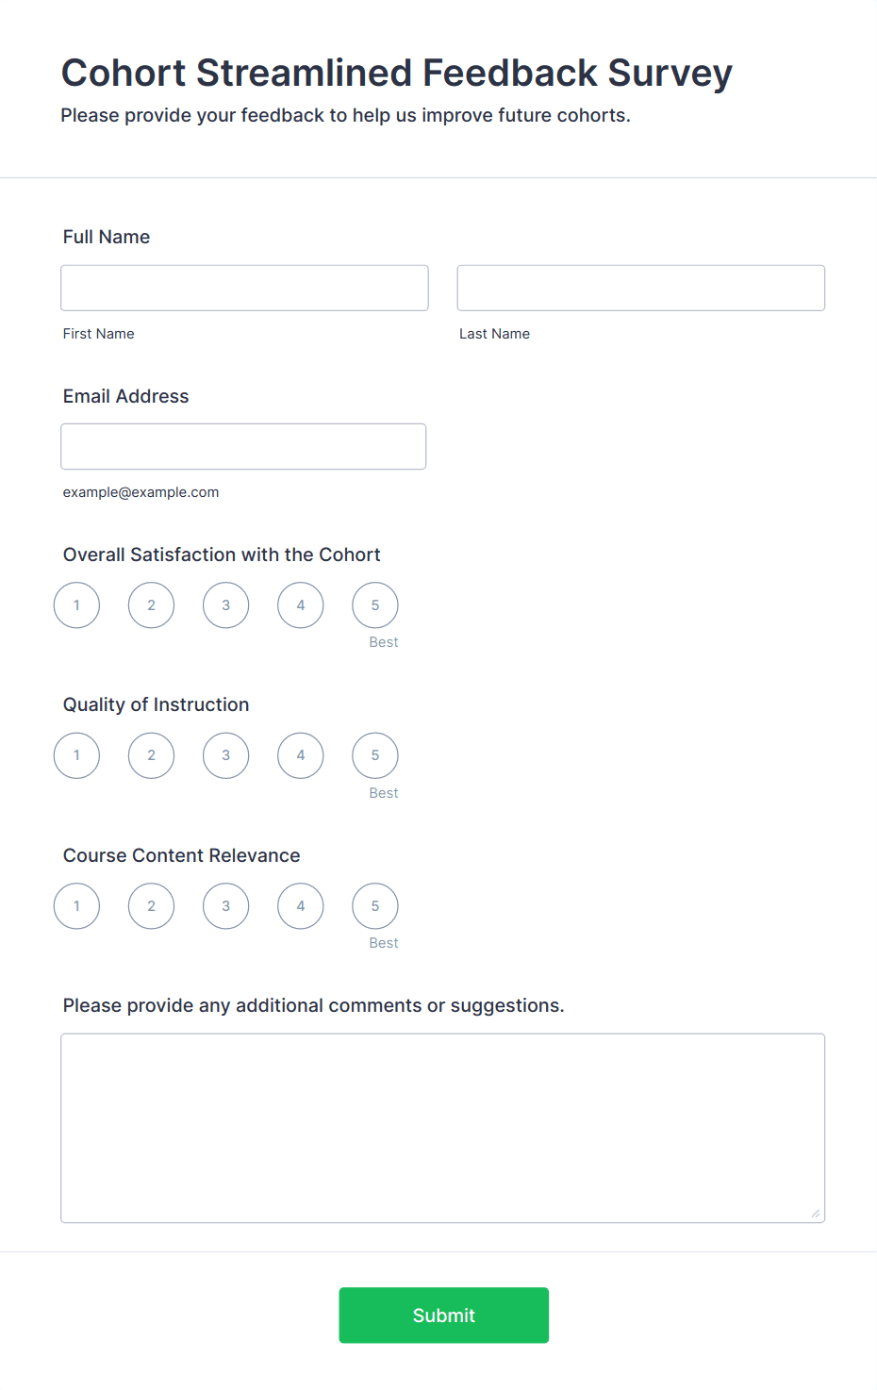Select rating 2 for Overall Satisfaction

[151, 604]
